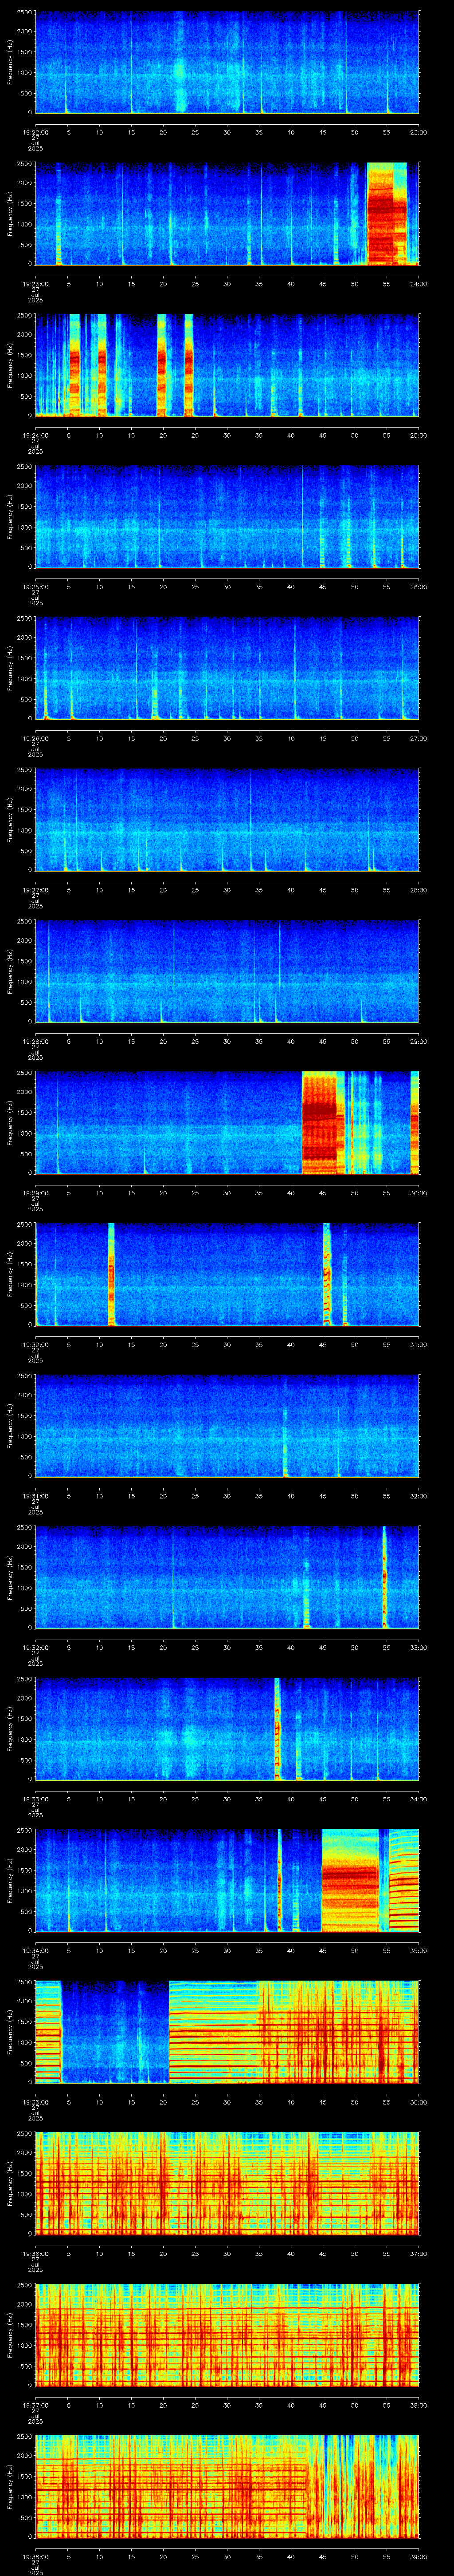This screenshot has width=454, height=2576.
Task: Click the Frequency (Hz) axis label of 19:37:00 panel
Action: tap(10, 2335)
